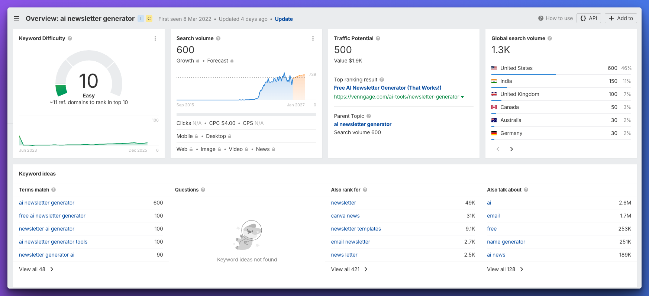Image resolution: width=649 pixels, height=296 pixels.
Task: Click Also rank for help icon
Action: tap(365, 190)
